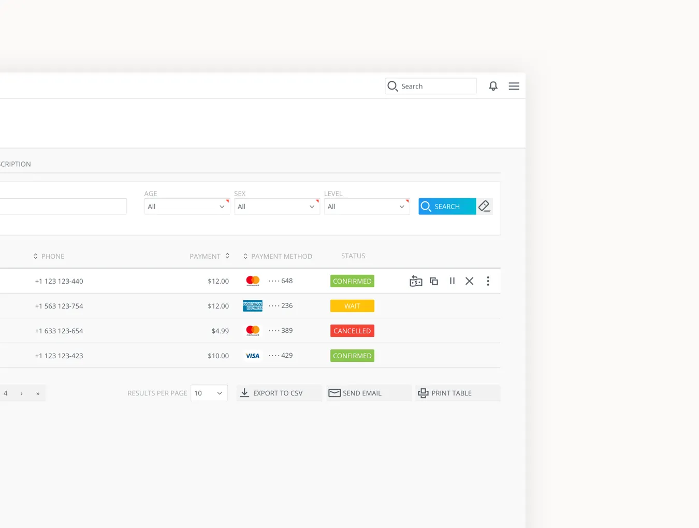699x528 pixels.
Task: Click the magnifier icon in top search box
Action: pyautogui.click(x=392, y=86)
